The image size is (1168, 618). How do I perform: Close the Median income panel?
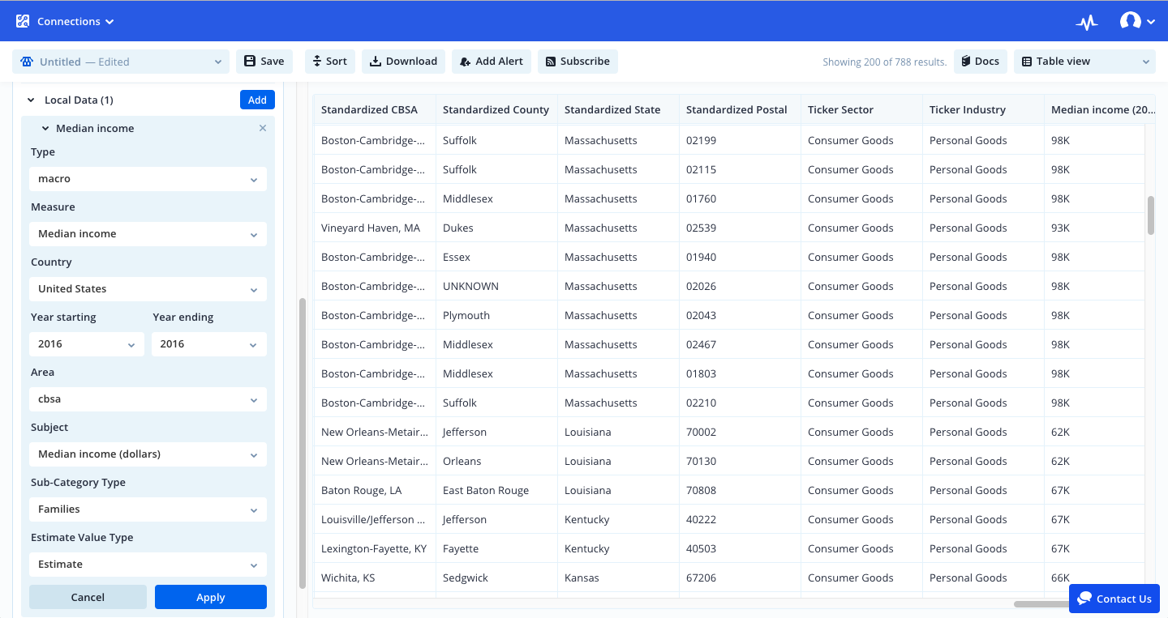[263, 128]
